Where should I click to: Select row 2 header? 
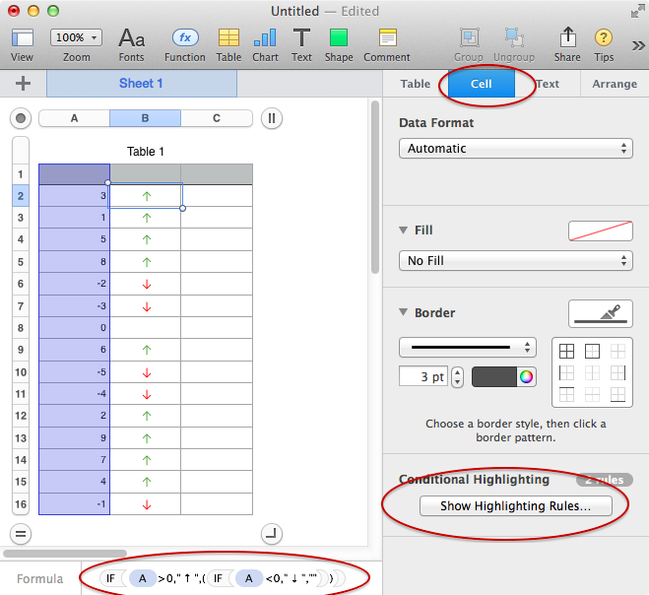21,195
